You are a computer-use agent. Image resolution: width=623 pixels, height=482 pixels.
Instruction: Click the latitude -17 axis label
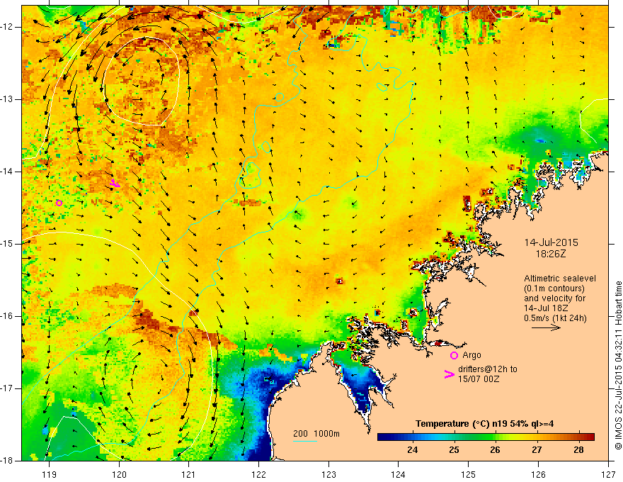tap(7, 388)
